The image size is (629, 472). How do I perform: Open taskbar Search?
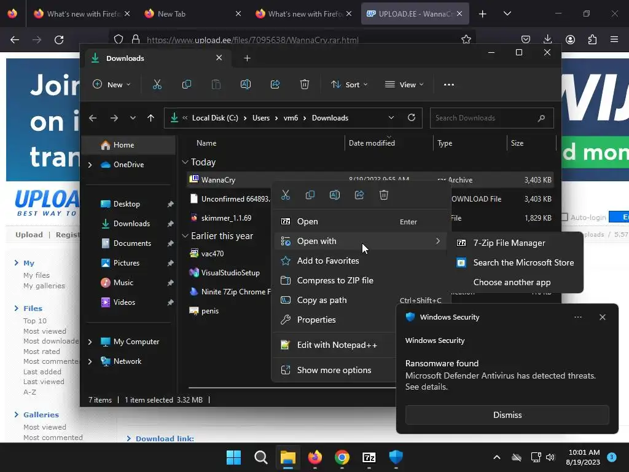[x=260, y=457]
